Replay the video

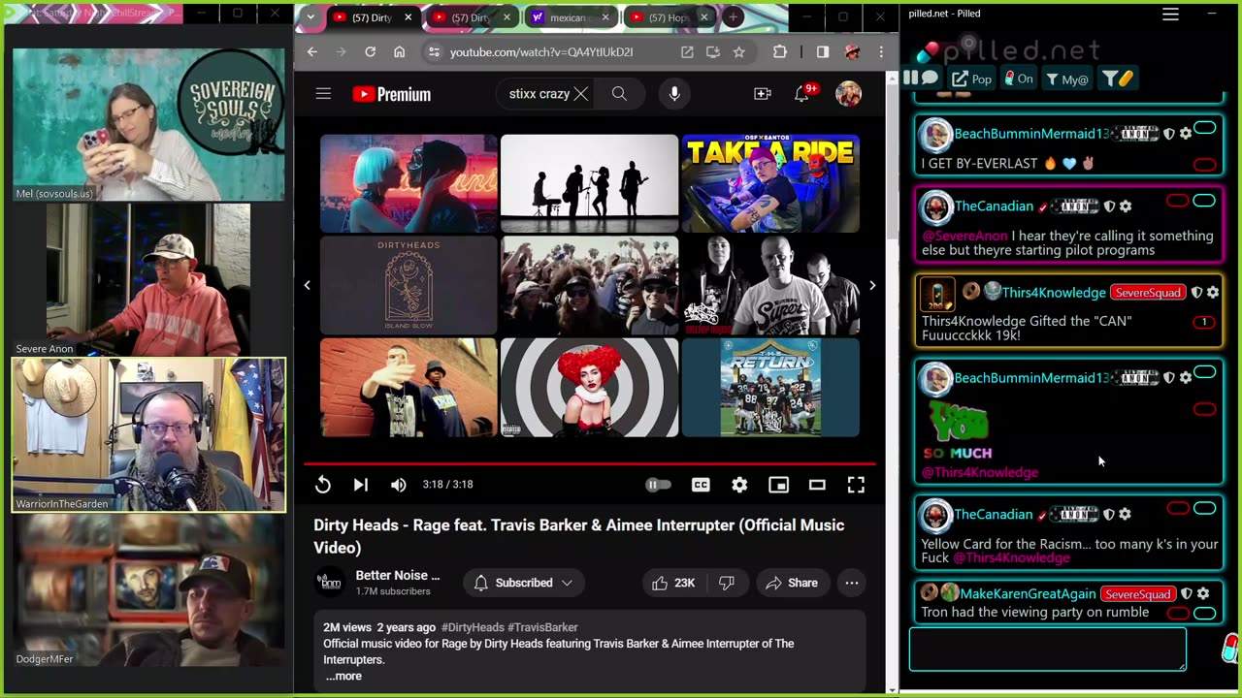click(323, 485)
